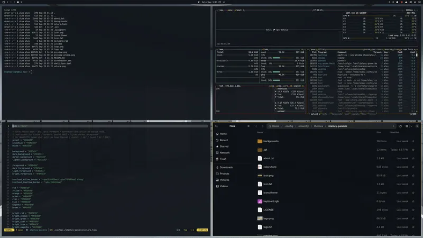Select the keyboard.rgb file icon
423x238 pixels.
pos(260,202)
